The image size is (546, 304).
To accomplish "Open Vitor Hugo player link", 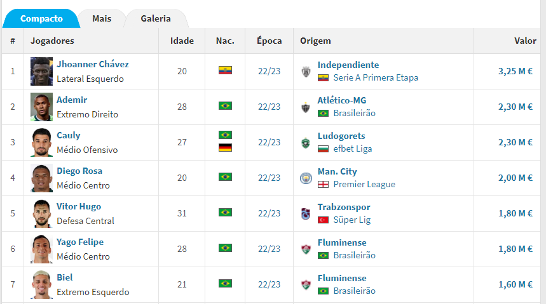I will pos(79,207).
